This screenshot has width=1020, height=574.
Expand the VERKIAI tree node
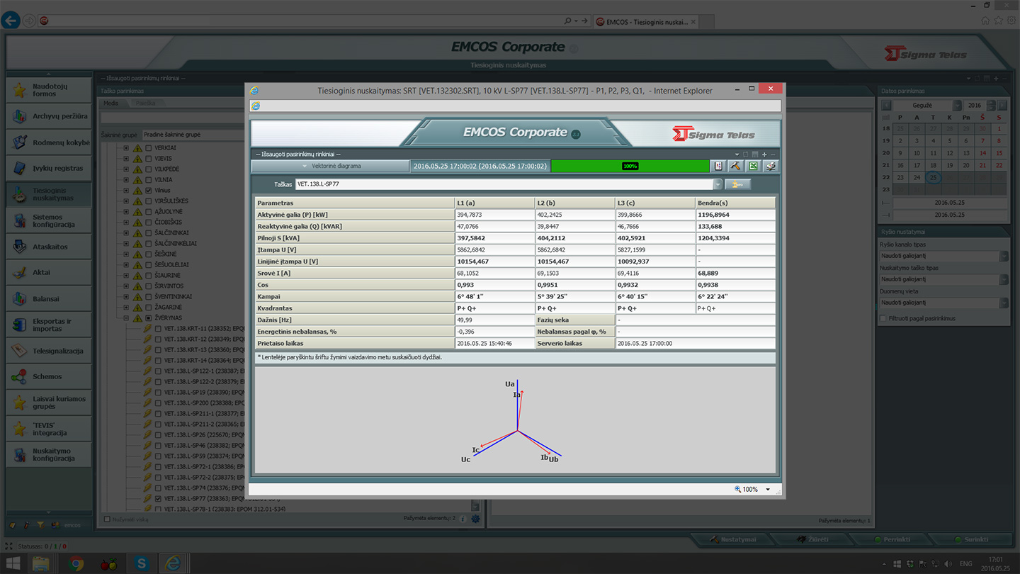(126, 148)
